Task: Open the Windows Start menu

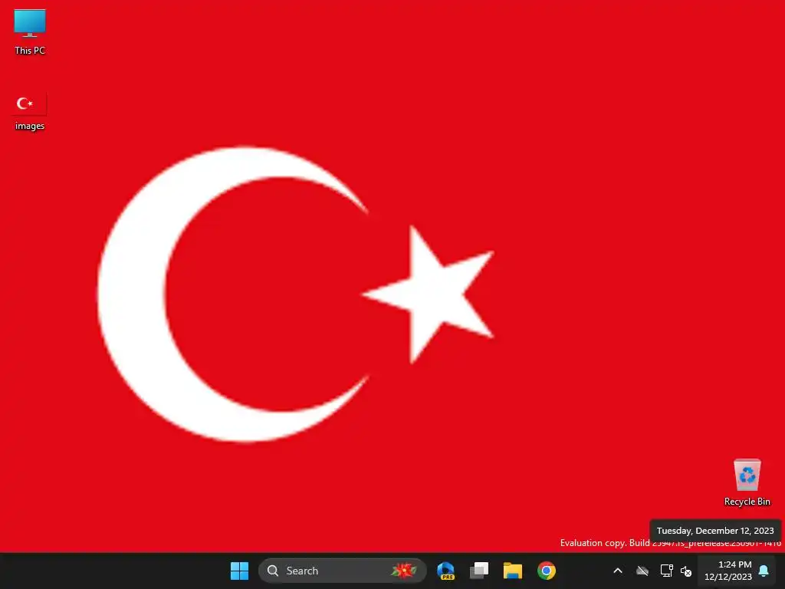Action: tap(239, 571)
